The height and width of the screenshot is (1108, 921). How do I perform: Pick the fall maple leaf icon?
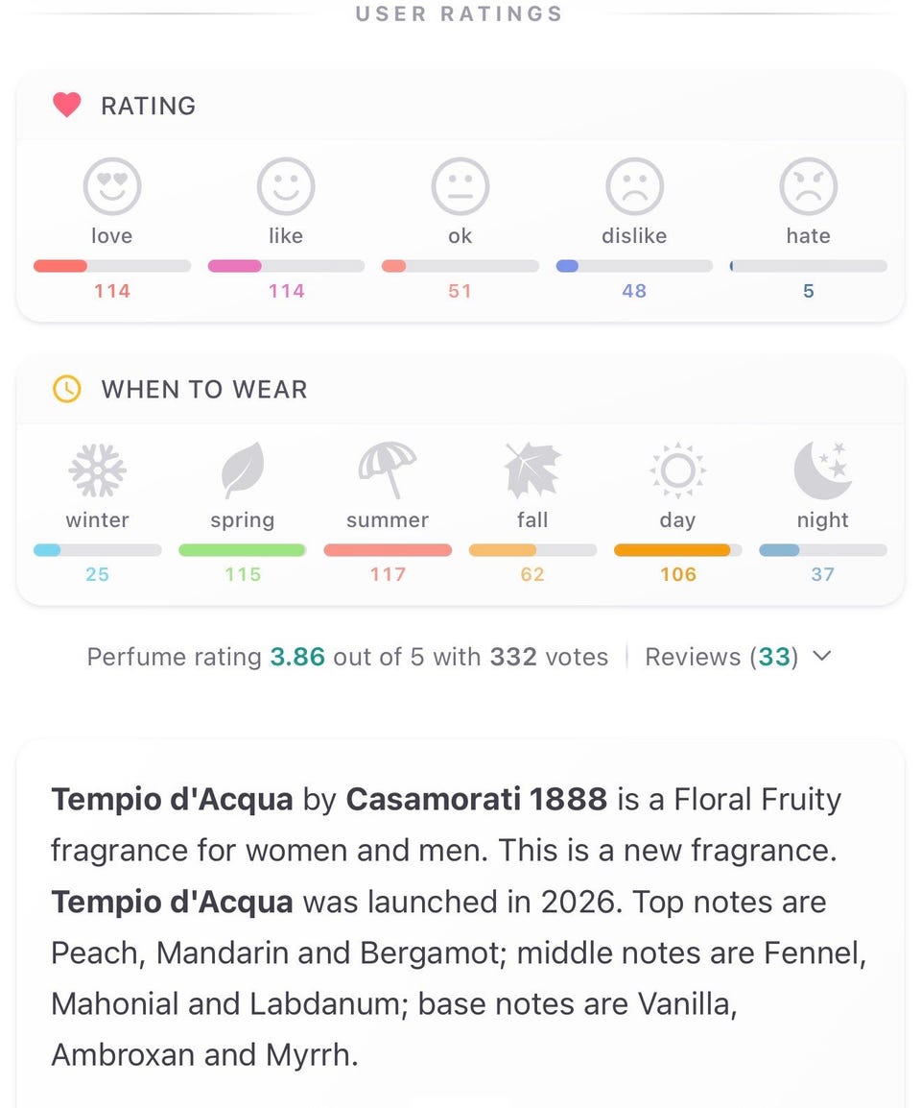[531, 470]
